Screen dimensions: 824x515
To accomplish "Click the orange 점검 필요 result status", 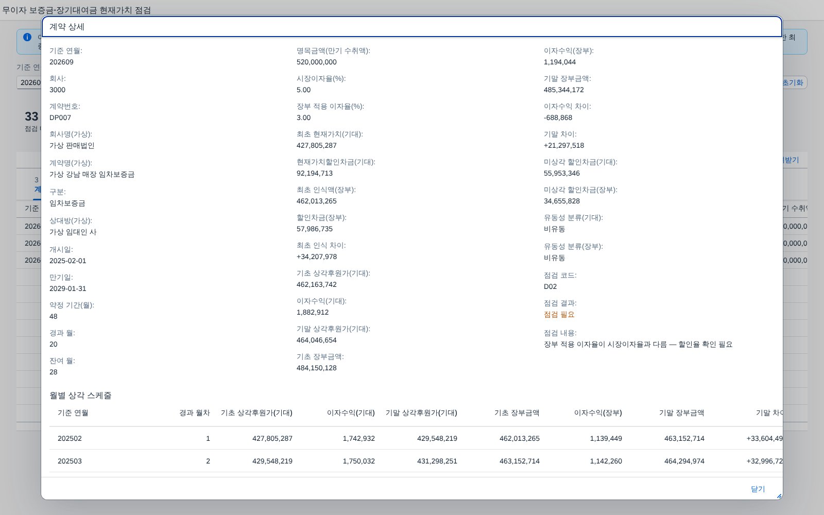I will [x=559, y=314].
